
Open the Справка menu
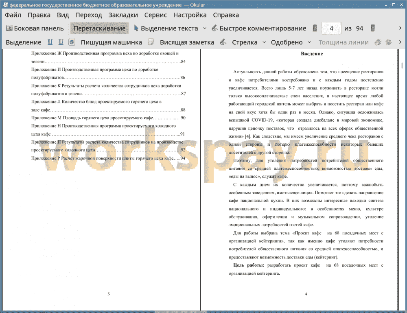pos(226,15)
